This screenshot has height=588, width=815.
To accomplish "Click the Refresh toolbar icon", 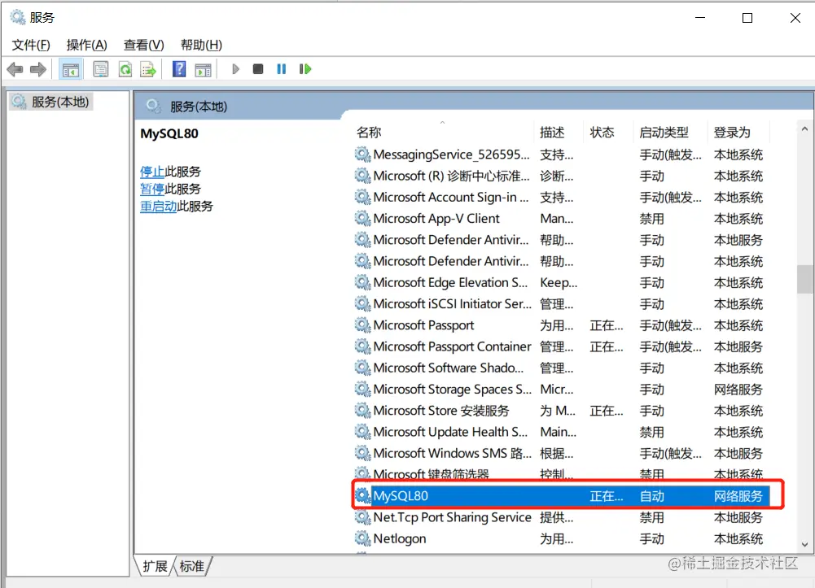I will point(125,69).
